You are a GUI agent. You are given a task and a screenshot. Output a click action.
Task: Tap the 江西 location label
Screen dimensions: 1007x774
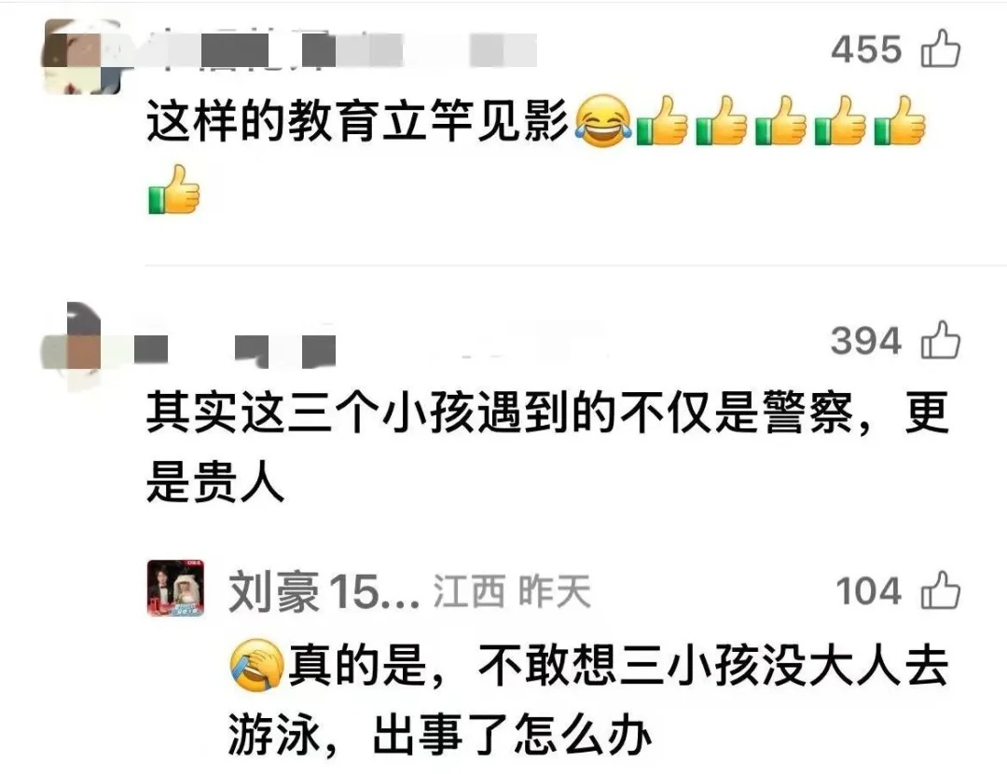point(469,591)
